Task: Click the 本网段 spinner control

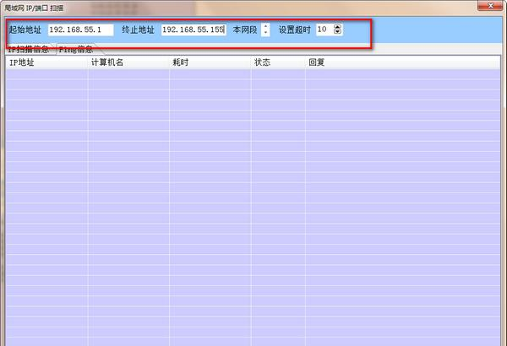Action: (x=265, y=30)
